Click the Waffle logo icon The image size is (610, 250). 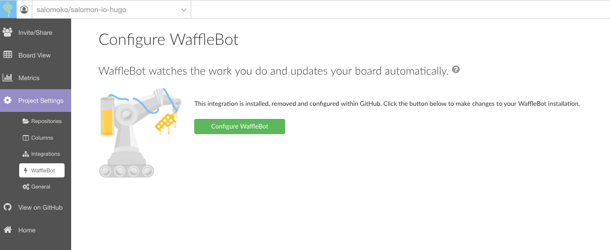pyautogui.click(x=8, y=9)
